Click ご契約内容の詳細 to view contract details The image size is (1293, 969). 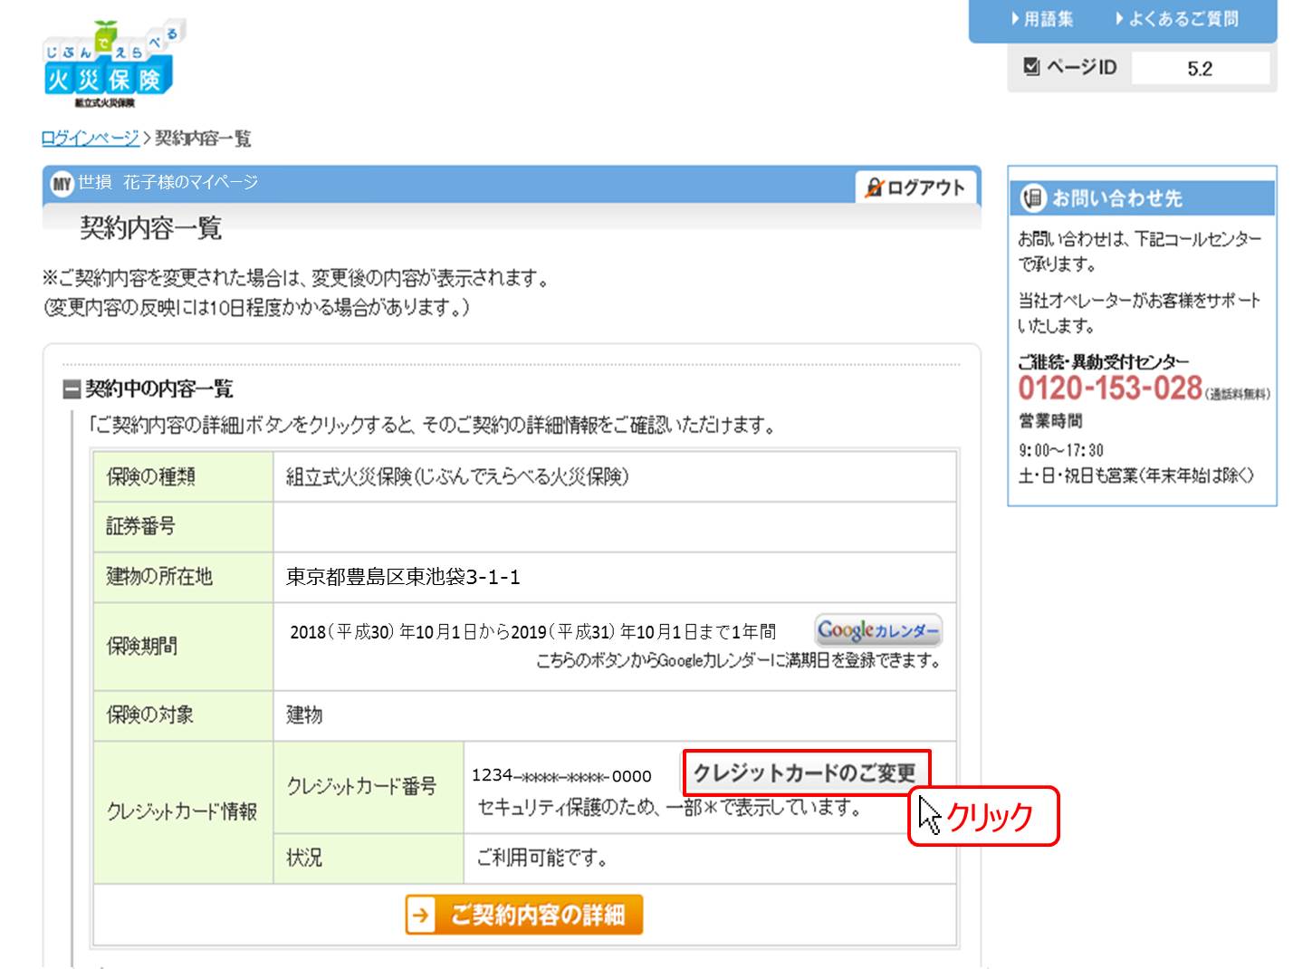[523, 915]
